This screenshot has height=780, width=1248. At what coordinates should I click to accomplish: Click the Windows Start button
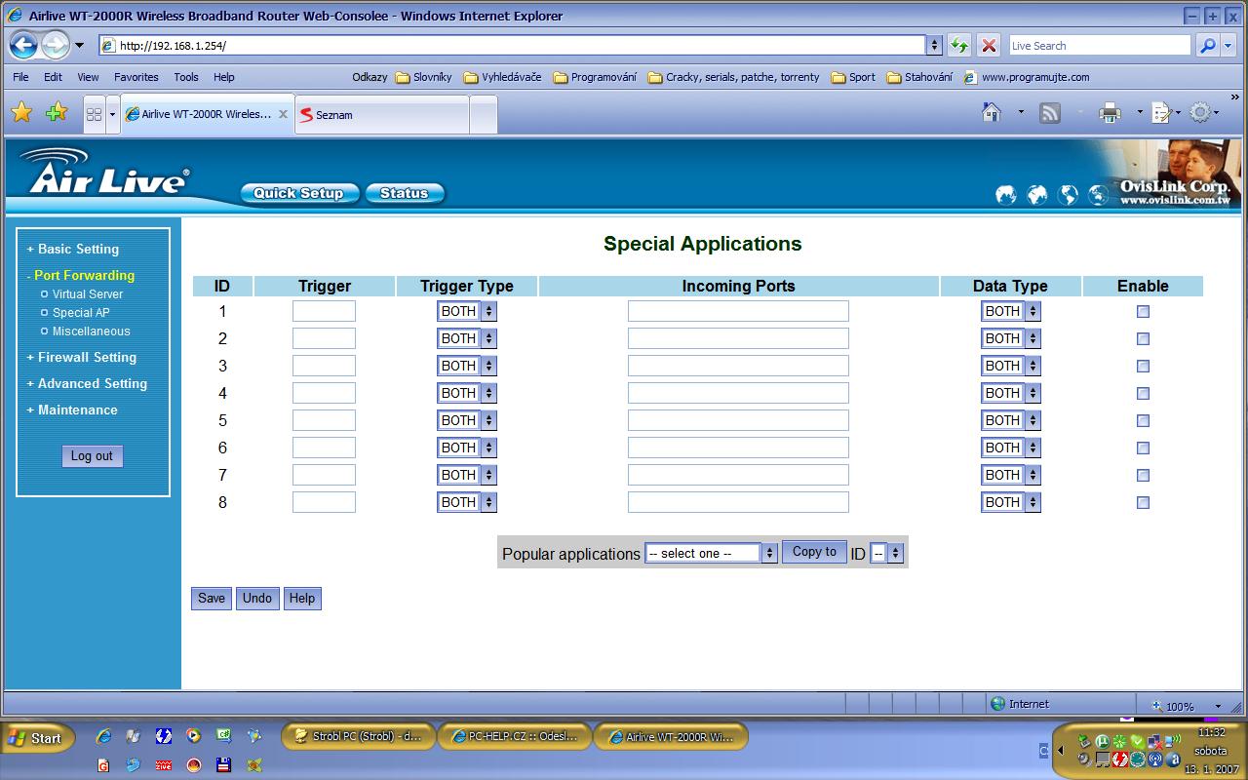tap(36, 738)
